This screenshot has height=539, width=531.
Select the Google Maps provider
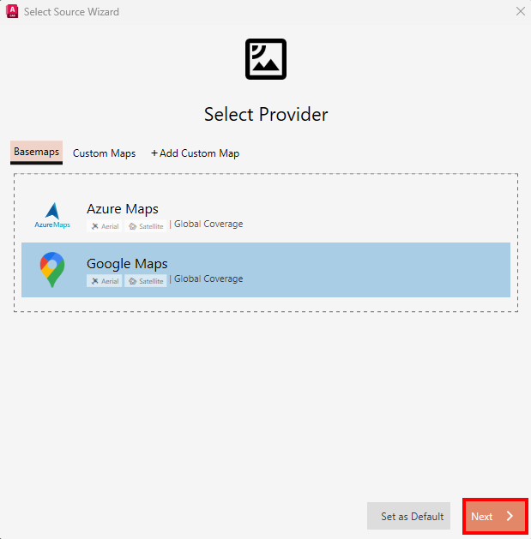tap(266, 270)
